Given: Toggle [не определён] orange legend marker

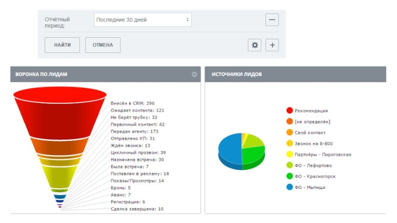Looking at the screenshot, I should click(289, 121).
